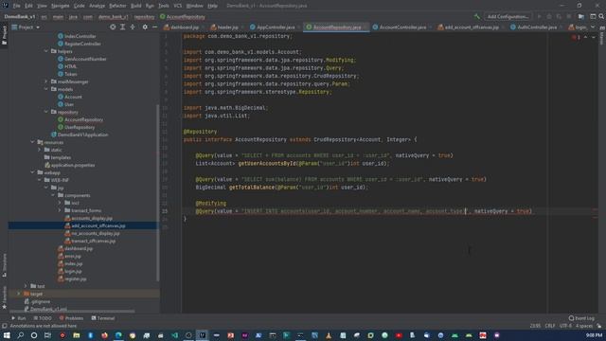Viewport: 606px width, 341px height.
Task: Click the tool windows toggle icon in status bar
Action: point(4,326)
